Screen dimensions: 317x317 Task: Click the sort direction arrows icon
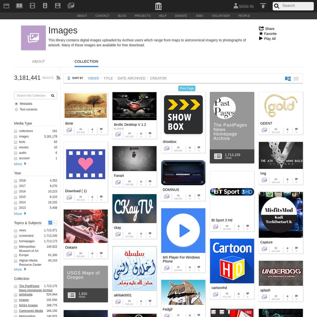tap(69, 78)
